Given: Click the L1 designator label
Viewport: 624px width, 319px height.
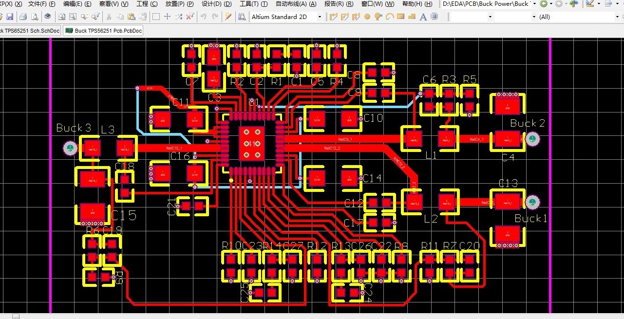Looking at the screenshot, I should (x=431, y=155).
